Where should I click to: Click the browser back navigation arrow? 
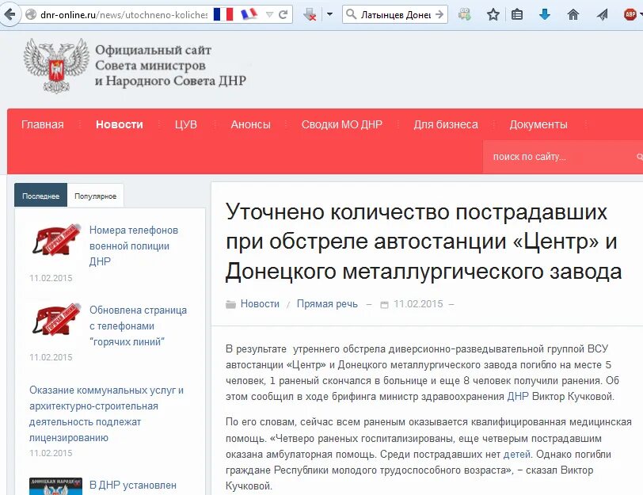tap(11, 13)
